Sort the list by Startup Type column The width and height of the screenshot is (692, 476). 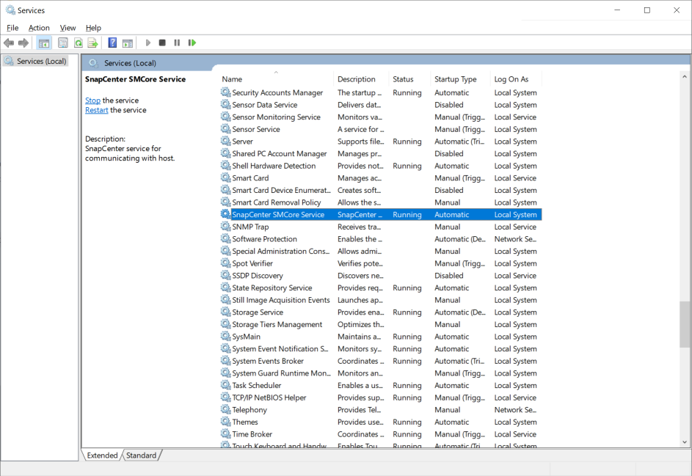pyautogui.click(x=455, y=79)
